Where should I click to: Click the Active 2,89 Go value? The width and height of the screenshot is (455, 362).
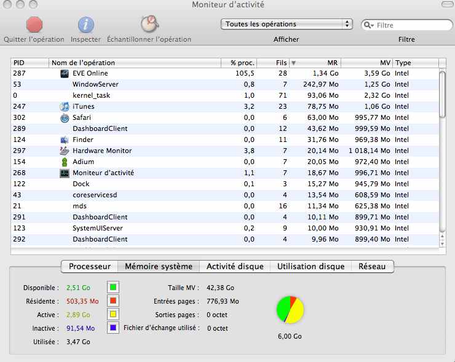tap(78, 315)
